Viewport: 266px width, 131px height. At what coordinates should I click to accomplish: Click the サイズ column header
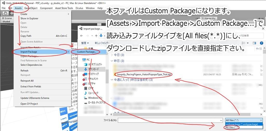tap(259, 49)
